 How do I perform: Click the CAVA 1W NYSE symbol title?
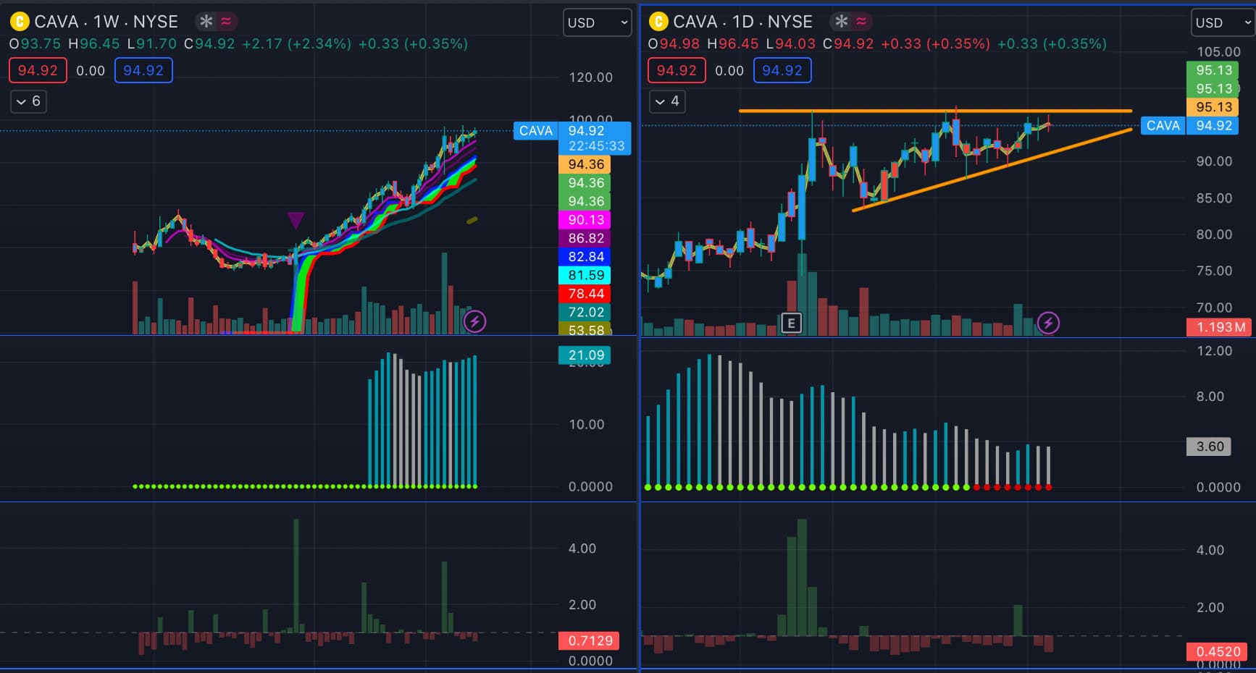point(106,22)
